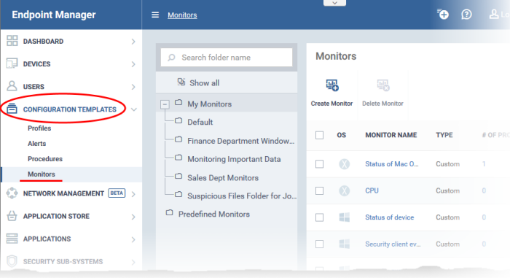Expand the Devices menu chevron
510x278 pixels.
tap(133, 64)
